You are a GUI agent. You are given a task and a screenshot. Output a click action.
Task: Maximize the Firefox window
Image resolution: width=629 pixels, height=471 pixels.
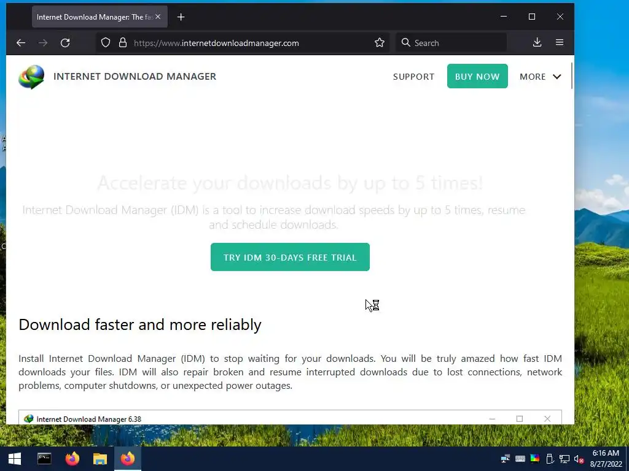point(532,17)
